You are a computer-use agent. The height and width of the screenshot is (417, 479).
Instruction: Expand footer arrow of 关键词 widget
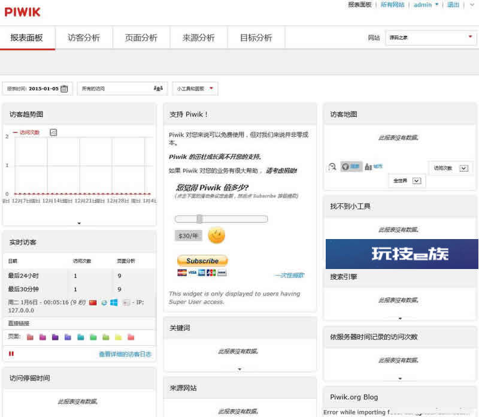tap(239, 369)
